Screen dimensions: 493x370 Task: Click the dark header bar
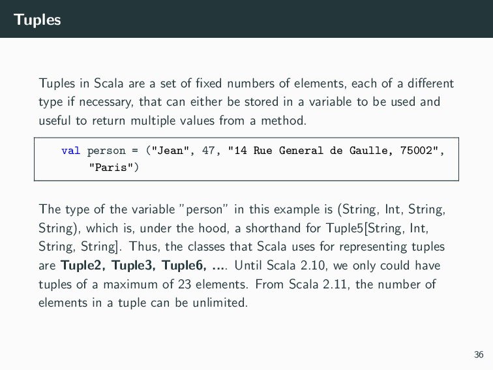pos(246,19)
